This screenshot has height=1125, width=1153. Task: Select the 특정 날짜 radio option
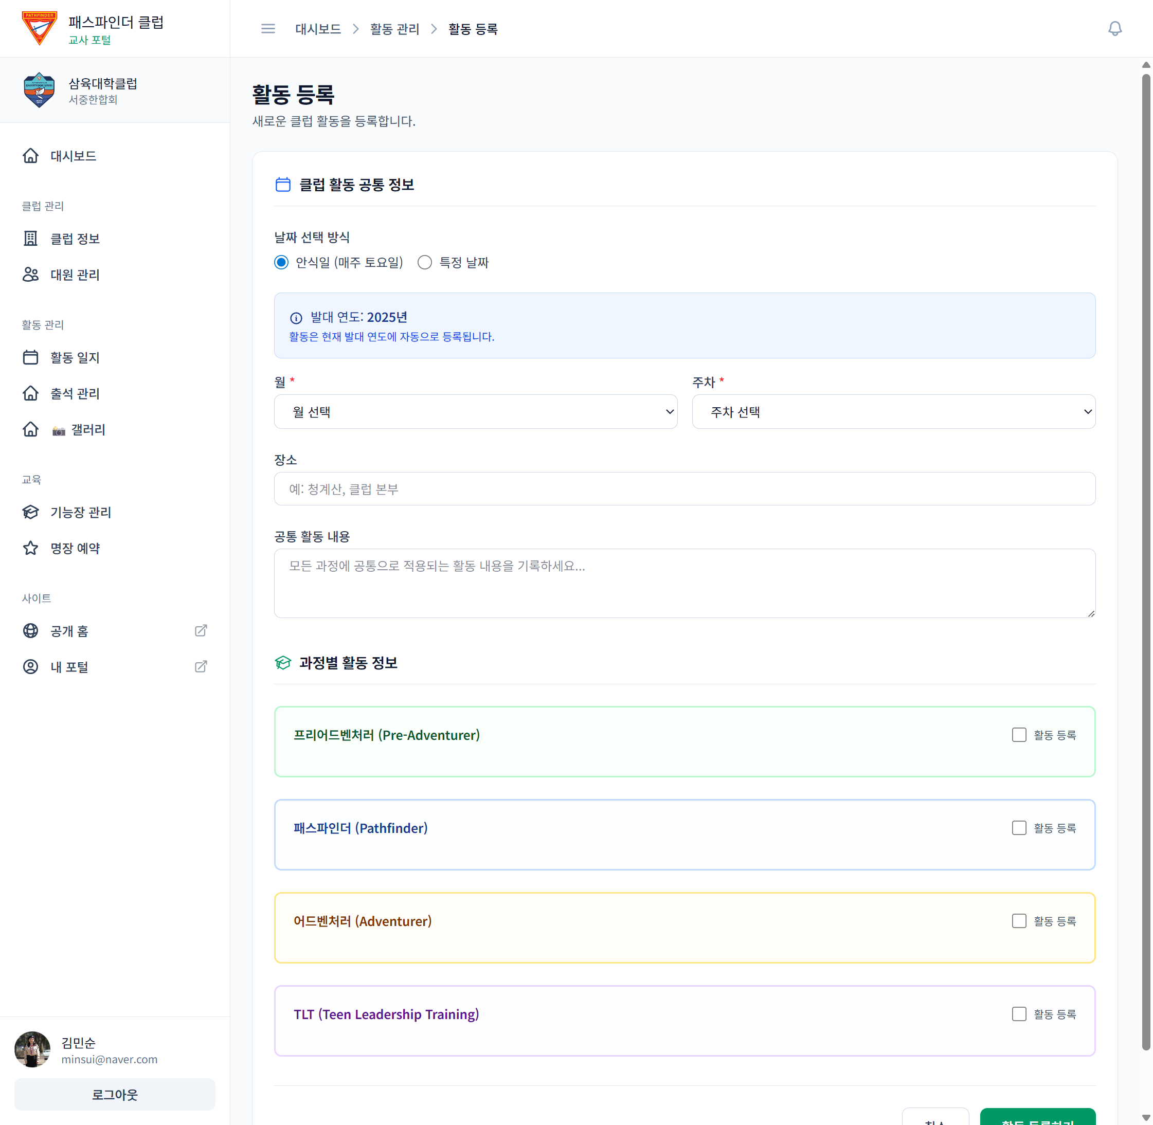[x=424, y=262]
